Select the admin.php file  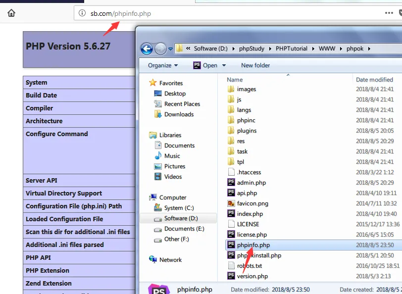[x=251, y=183]
